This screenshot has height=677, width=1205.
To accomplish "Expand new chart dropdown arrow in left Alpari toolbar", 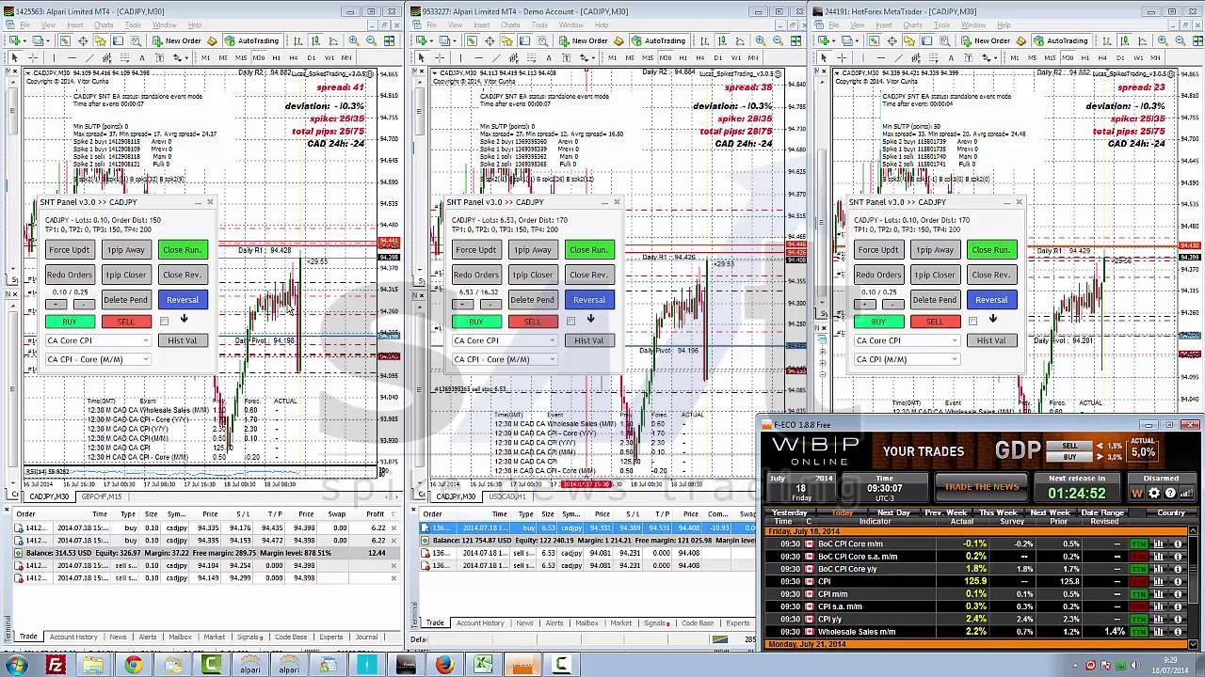I will [24, 40].
